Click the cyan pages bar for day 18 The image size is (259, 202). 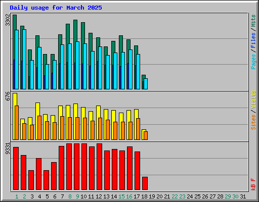[146, 84]
